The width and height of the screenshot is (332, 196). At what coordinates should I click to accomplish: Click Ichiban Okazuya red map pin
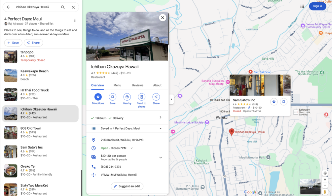click(x=232, y=132)
